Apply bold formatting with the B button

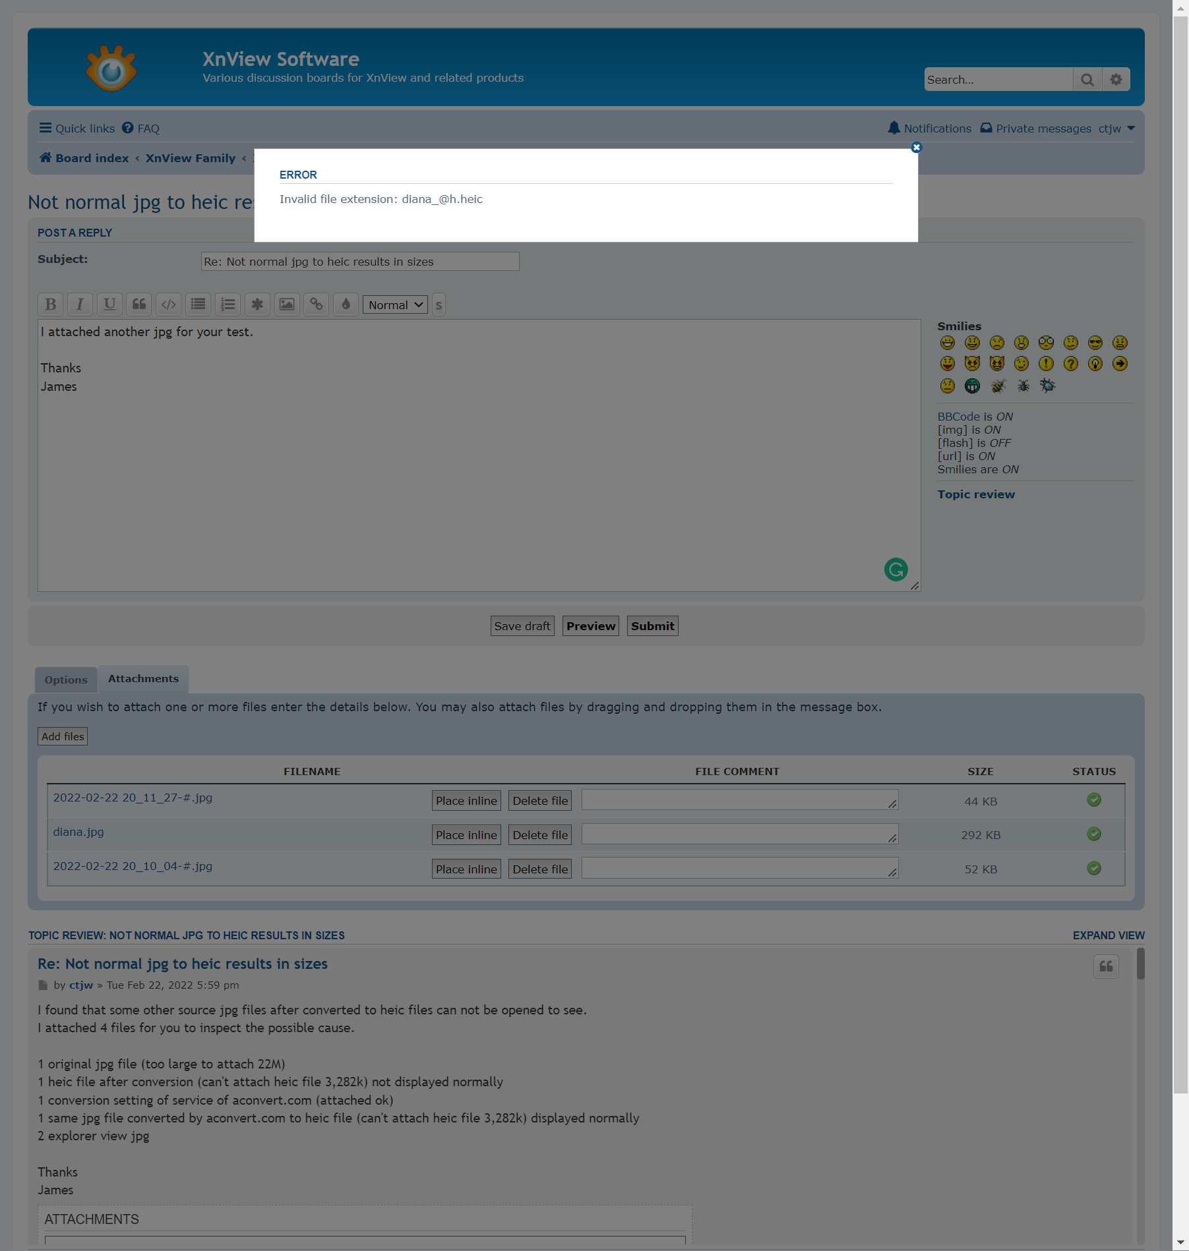click(51, 305)
